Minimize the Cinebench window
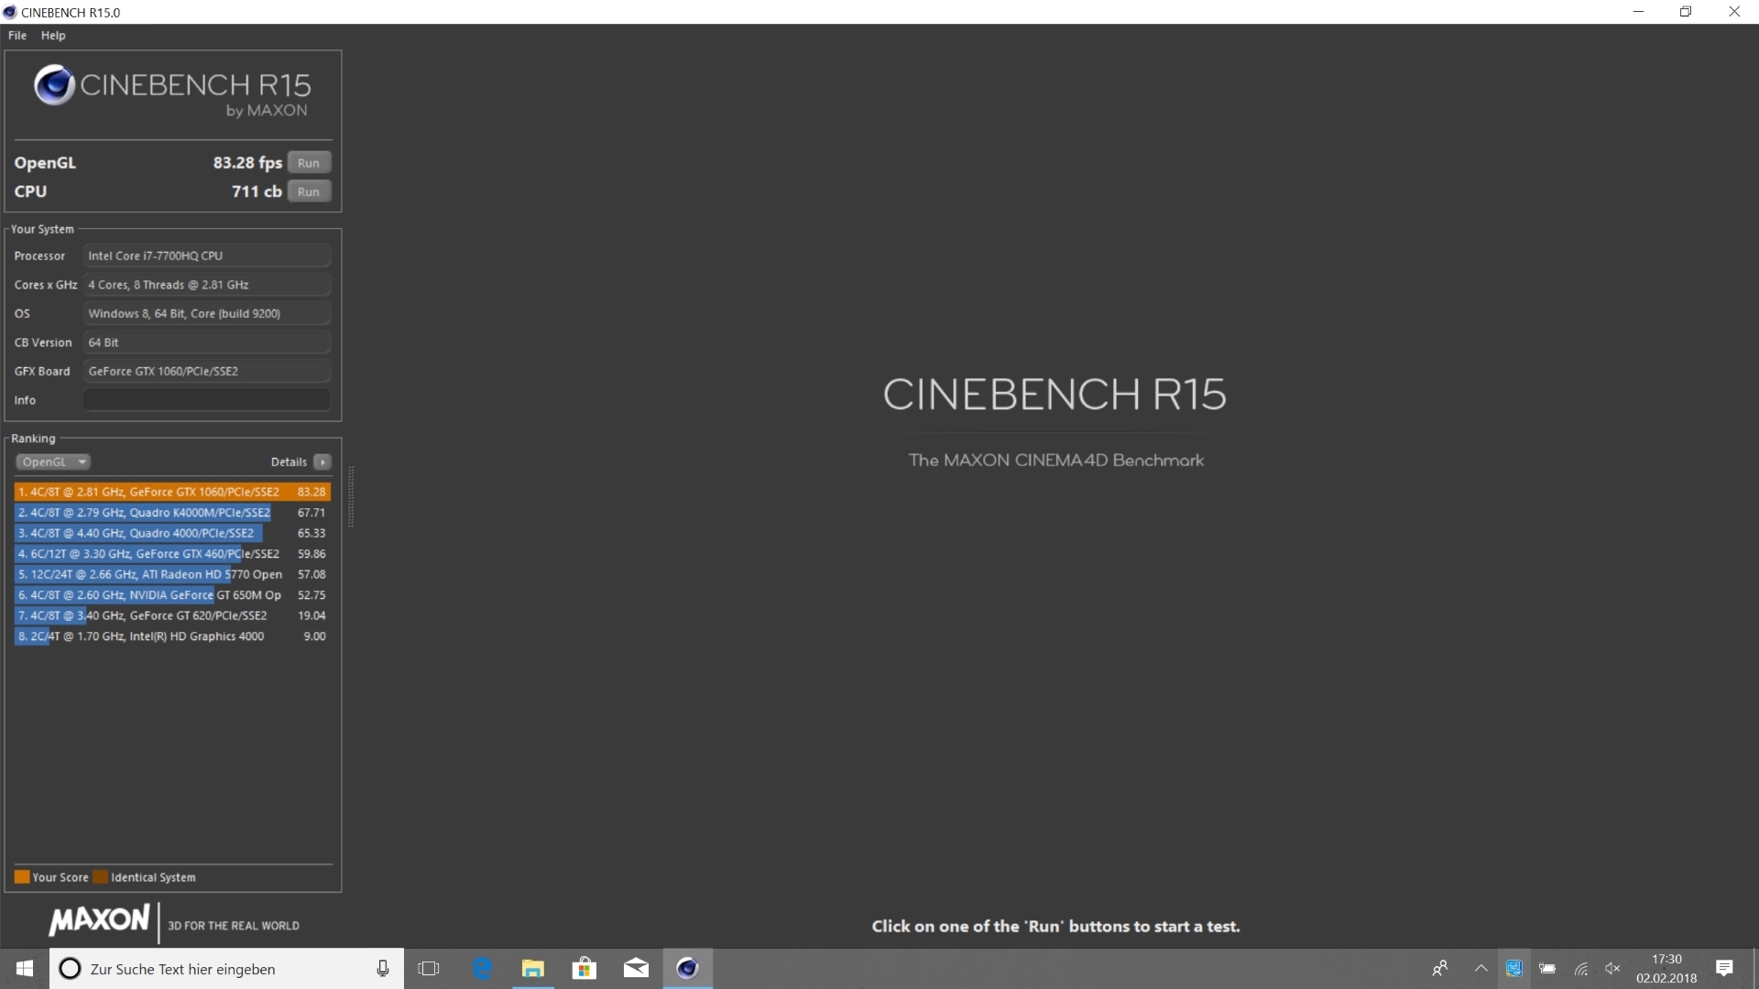 pos(1638,12)
